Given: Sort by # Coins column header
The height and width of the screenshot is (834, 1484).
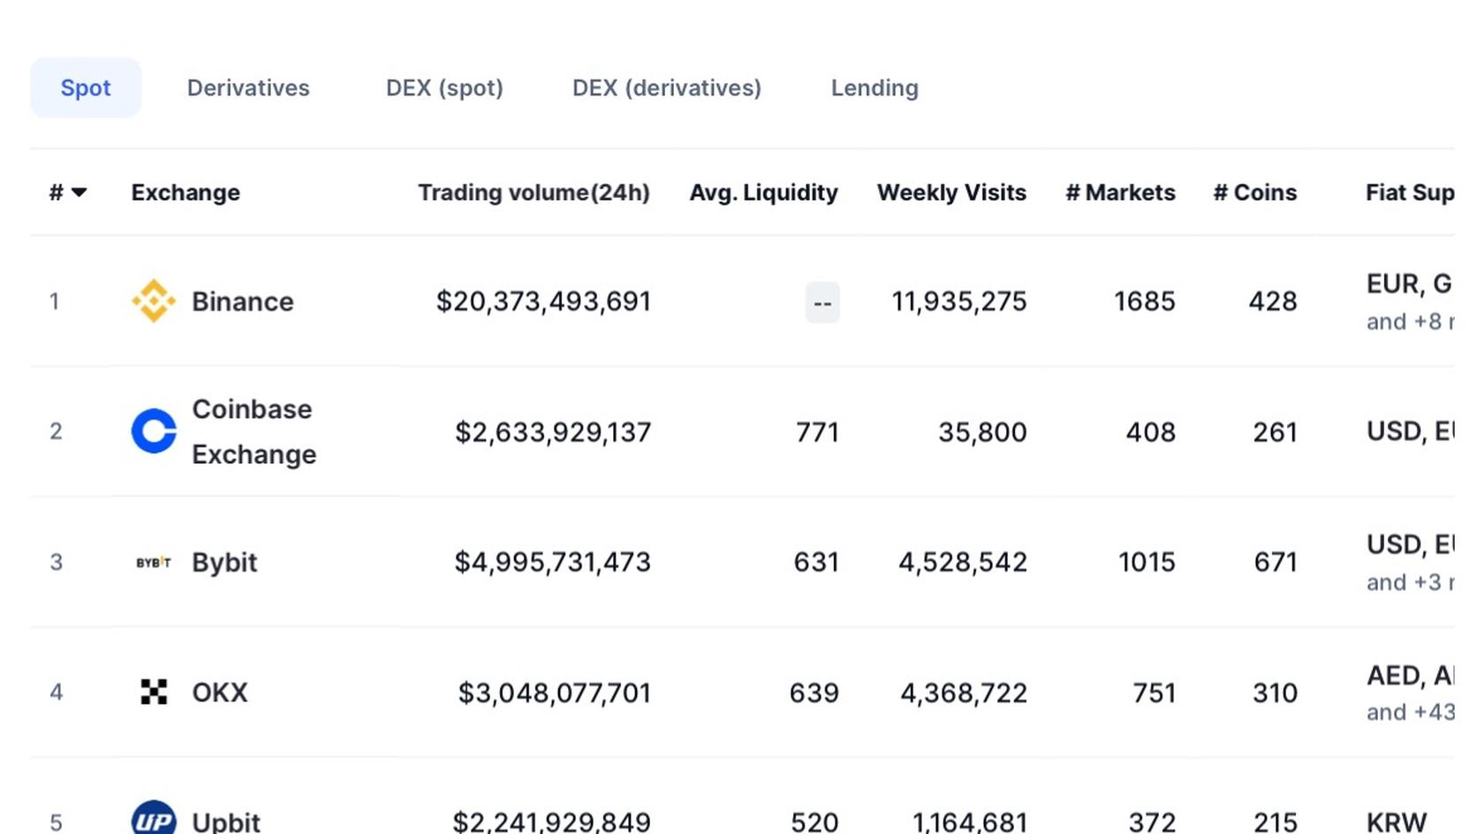Looking at the screenshot, I should pos(1255,193).
